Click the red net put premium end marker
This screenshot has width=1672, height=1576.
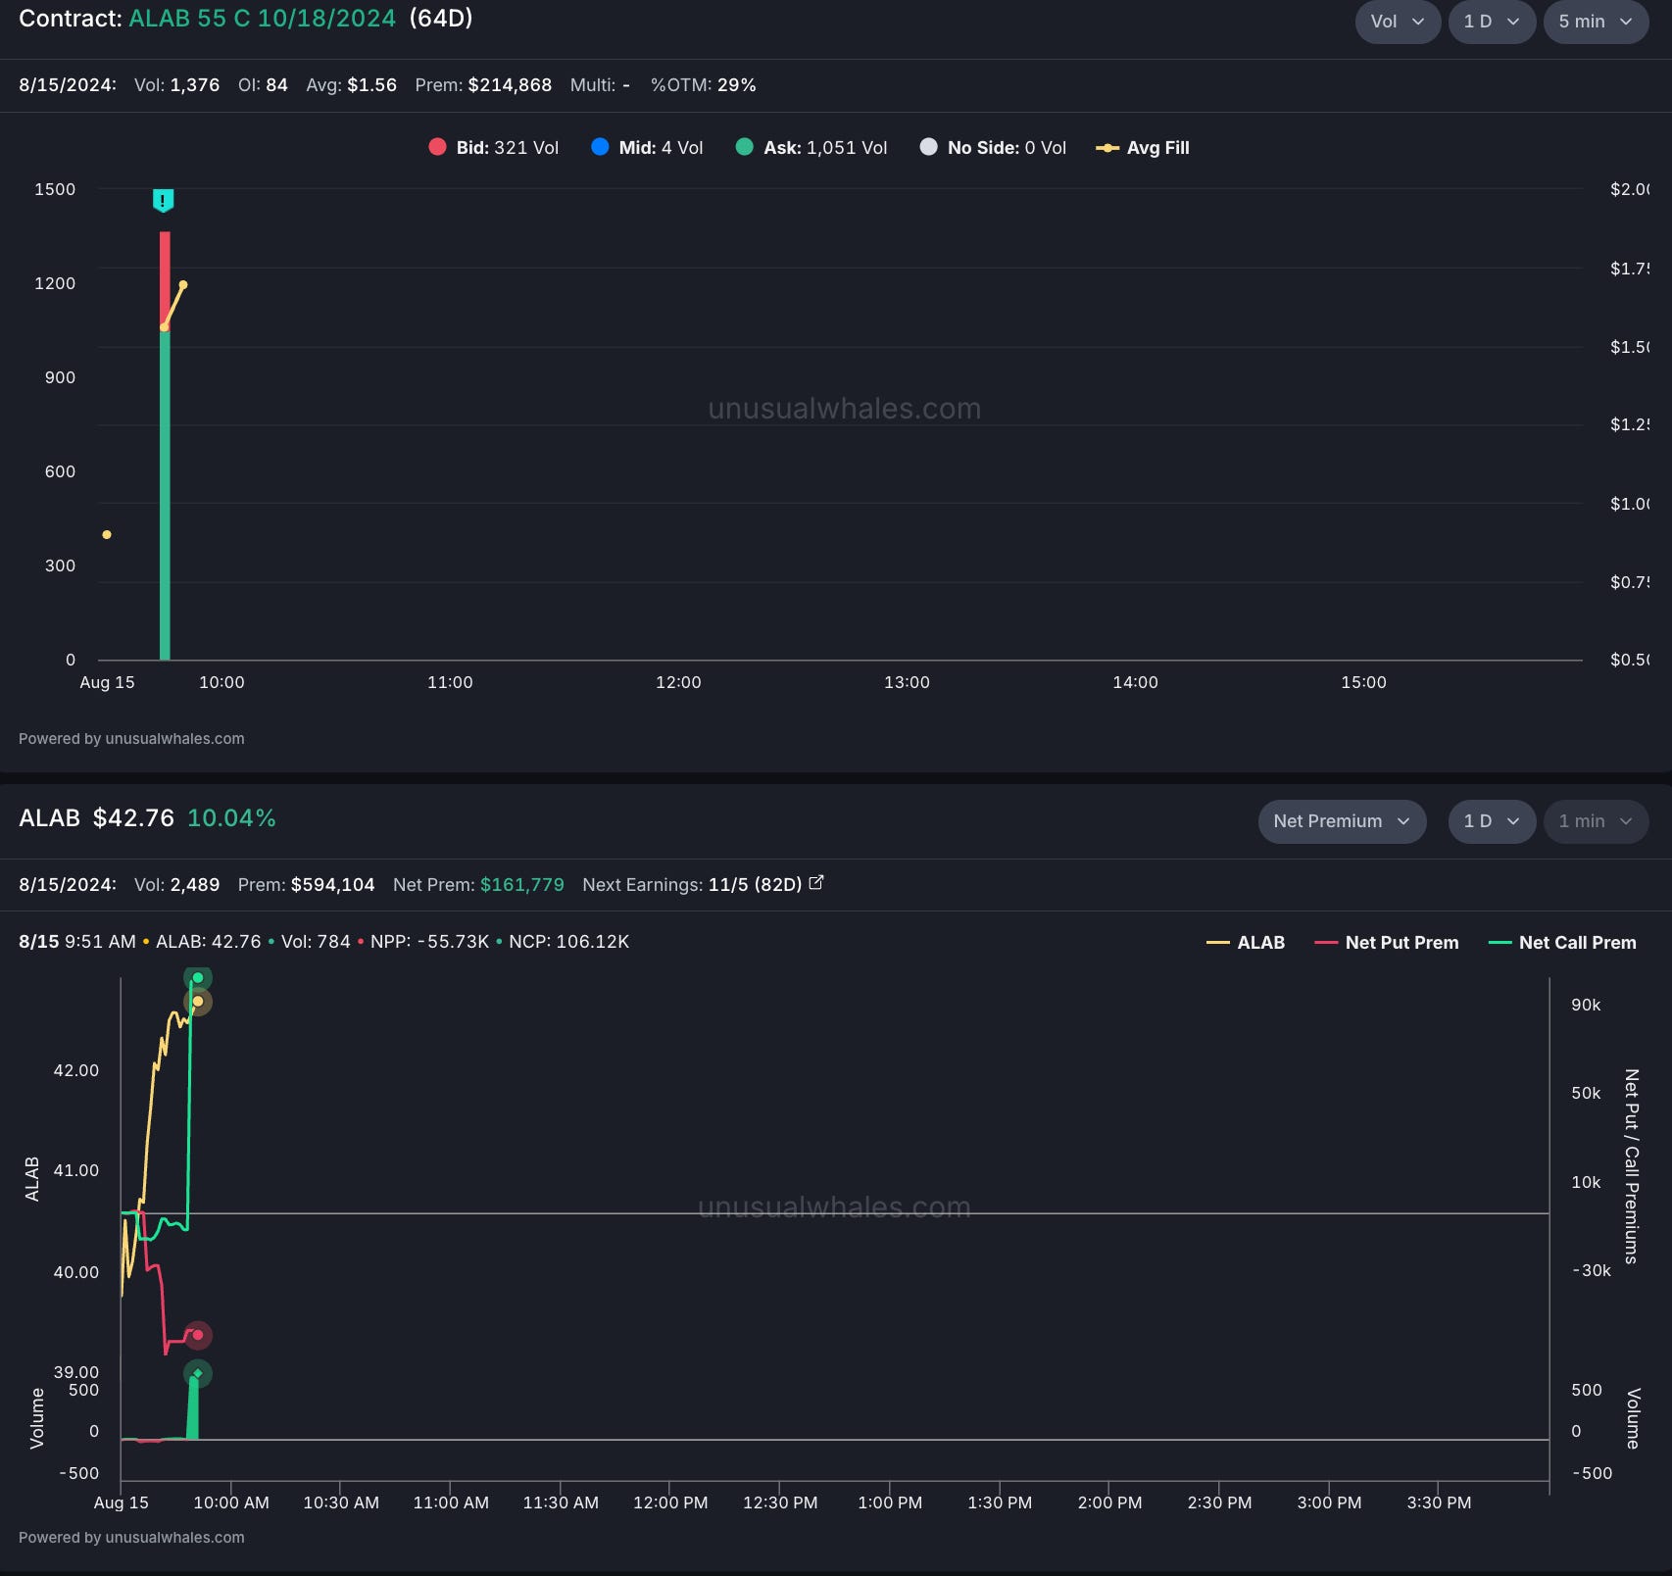tap(198, 1335)
